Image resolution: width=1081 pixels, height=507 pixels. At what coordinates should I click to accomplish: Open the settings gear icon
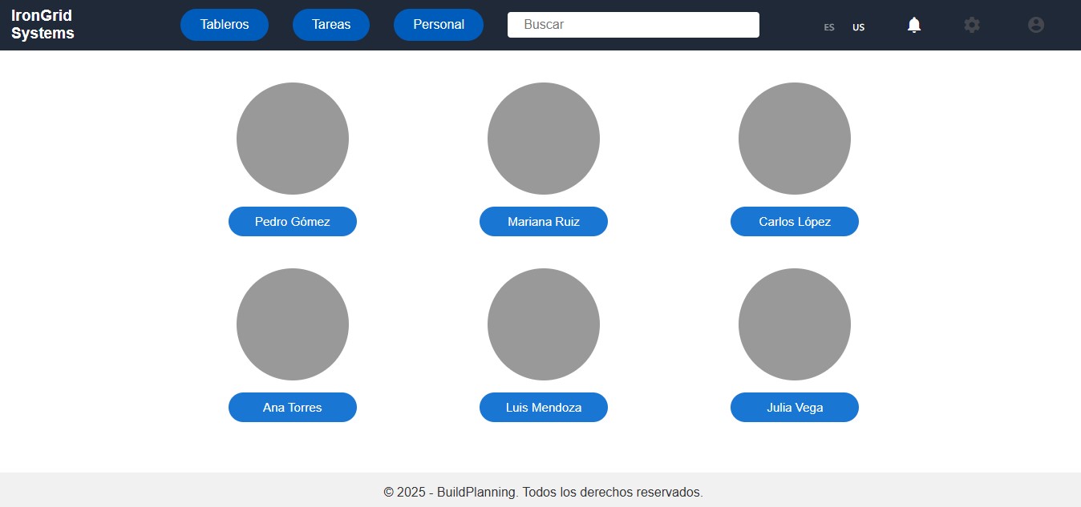point(972,25)
